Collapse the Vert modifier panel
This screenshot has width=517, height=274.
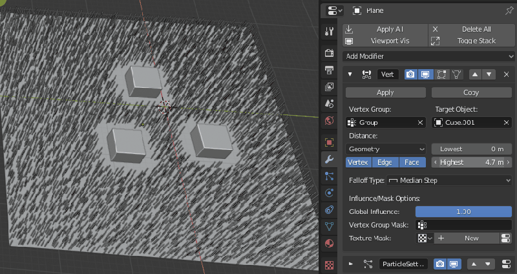[x=350, y=74]
